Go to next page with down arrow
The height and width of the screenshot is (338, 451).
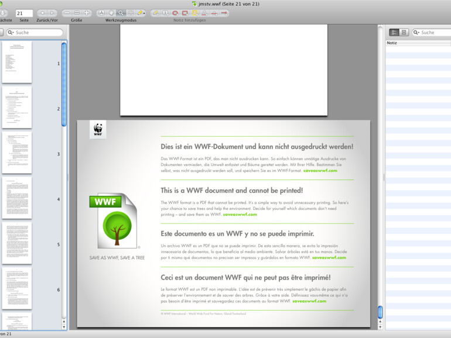(x=2, y=13)
